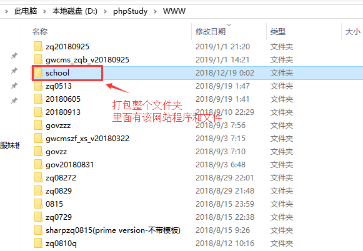Expand the chevron after 此电脑 in the address bar
The image size is (363, 251).
pos(44,11)
